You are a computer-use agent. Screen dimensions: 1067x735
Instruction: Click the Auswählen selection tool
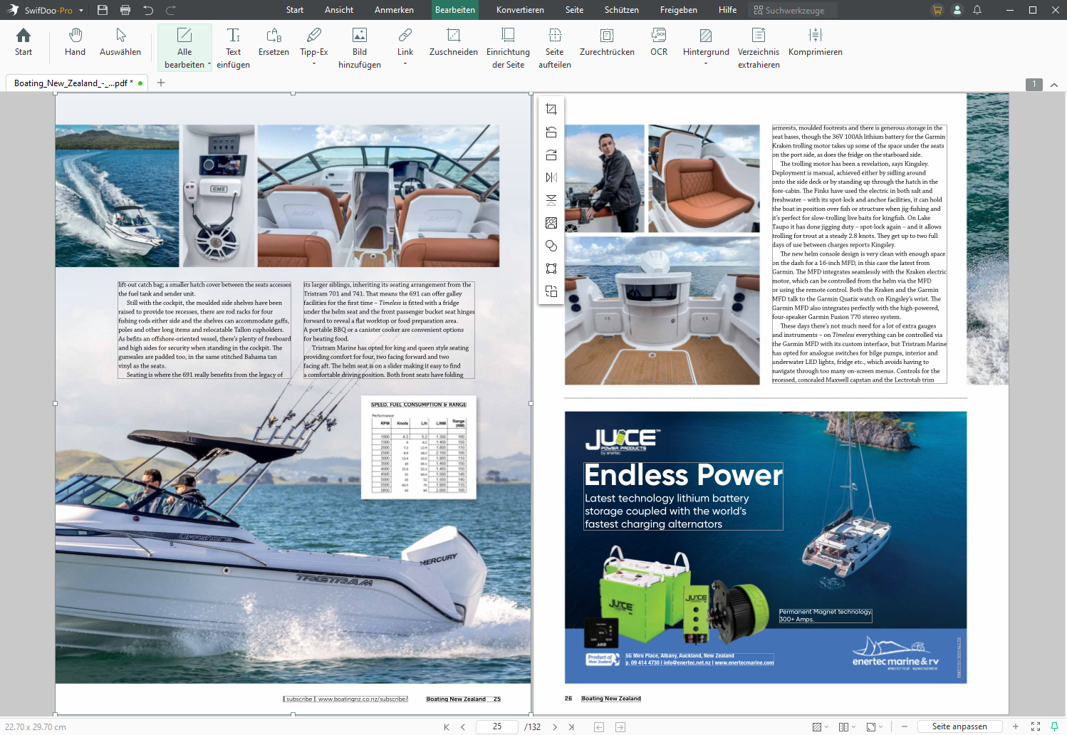pos(120,42)
